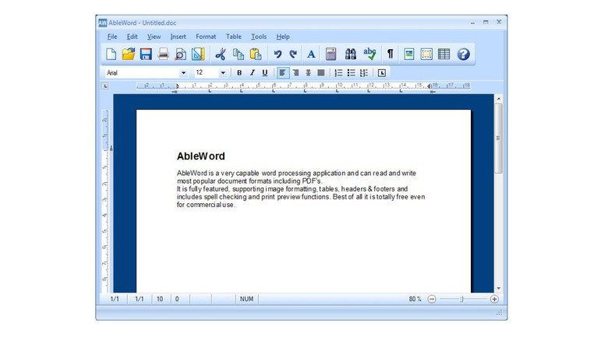Apply numbered list
This screenshot has height=341, width=608.
pyautogui.click(x=338, y=73)
